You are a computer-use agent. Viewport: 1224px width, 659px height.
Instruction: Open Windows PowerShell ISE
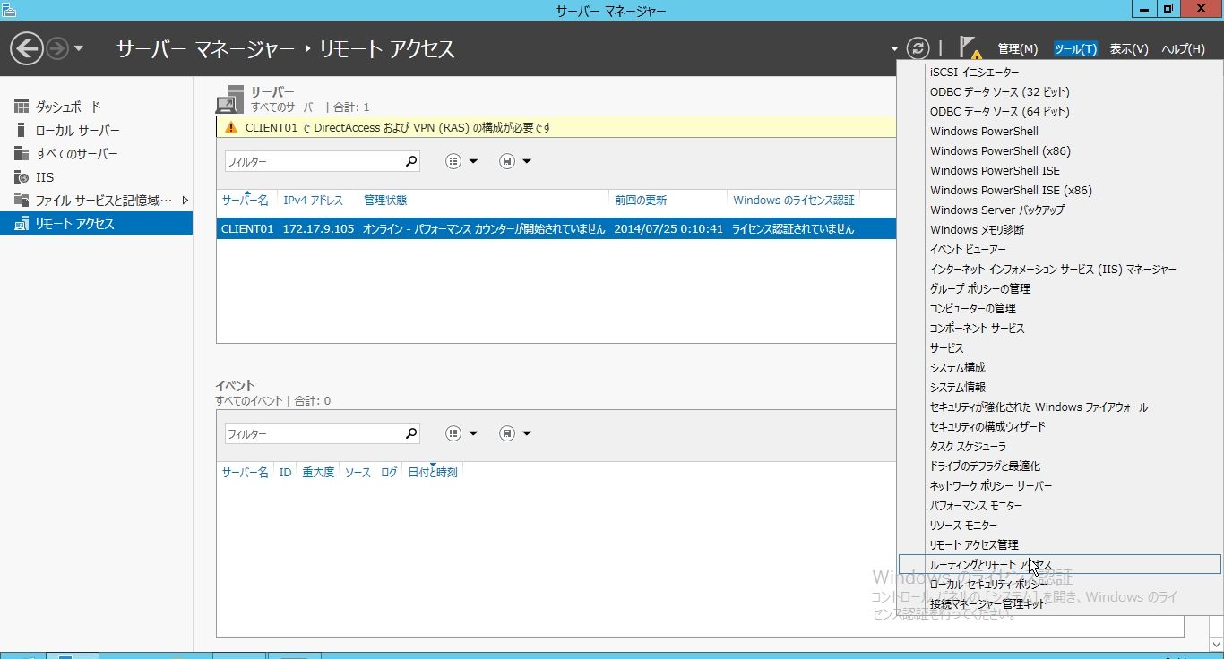[1060, 171]
